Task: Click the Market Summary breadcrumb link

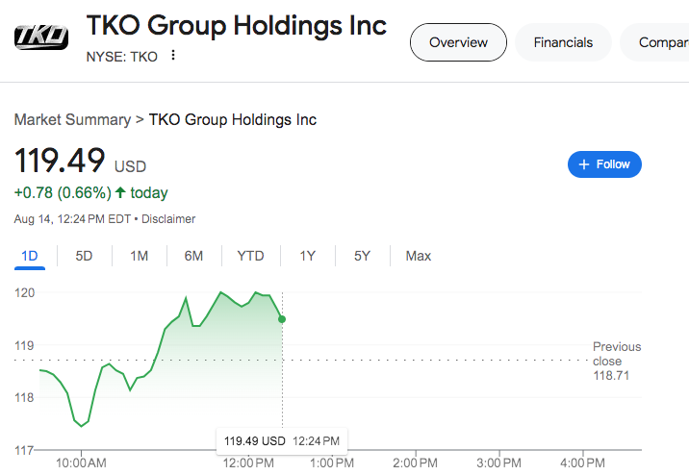Action: point(72,120)
